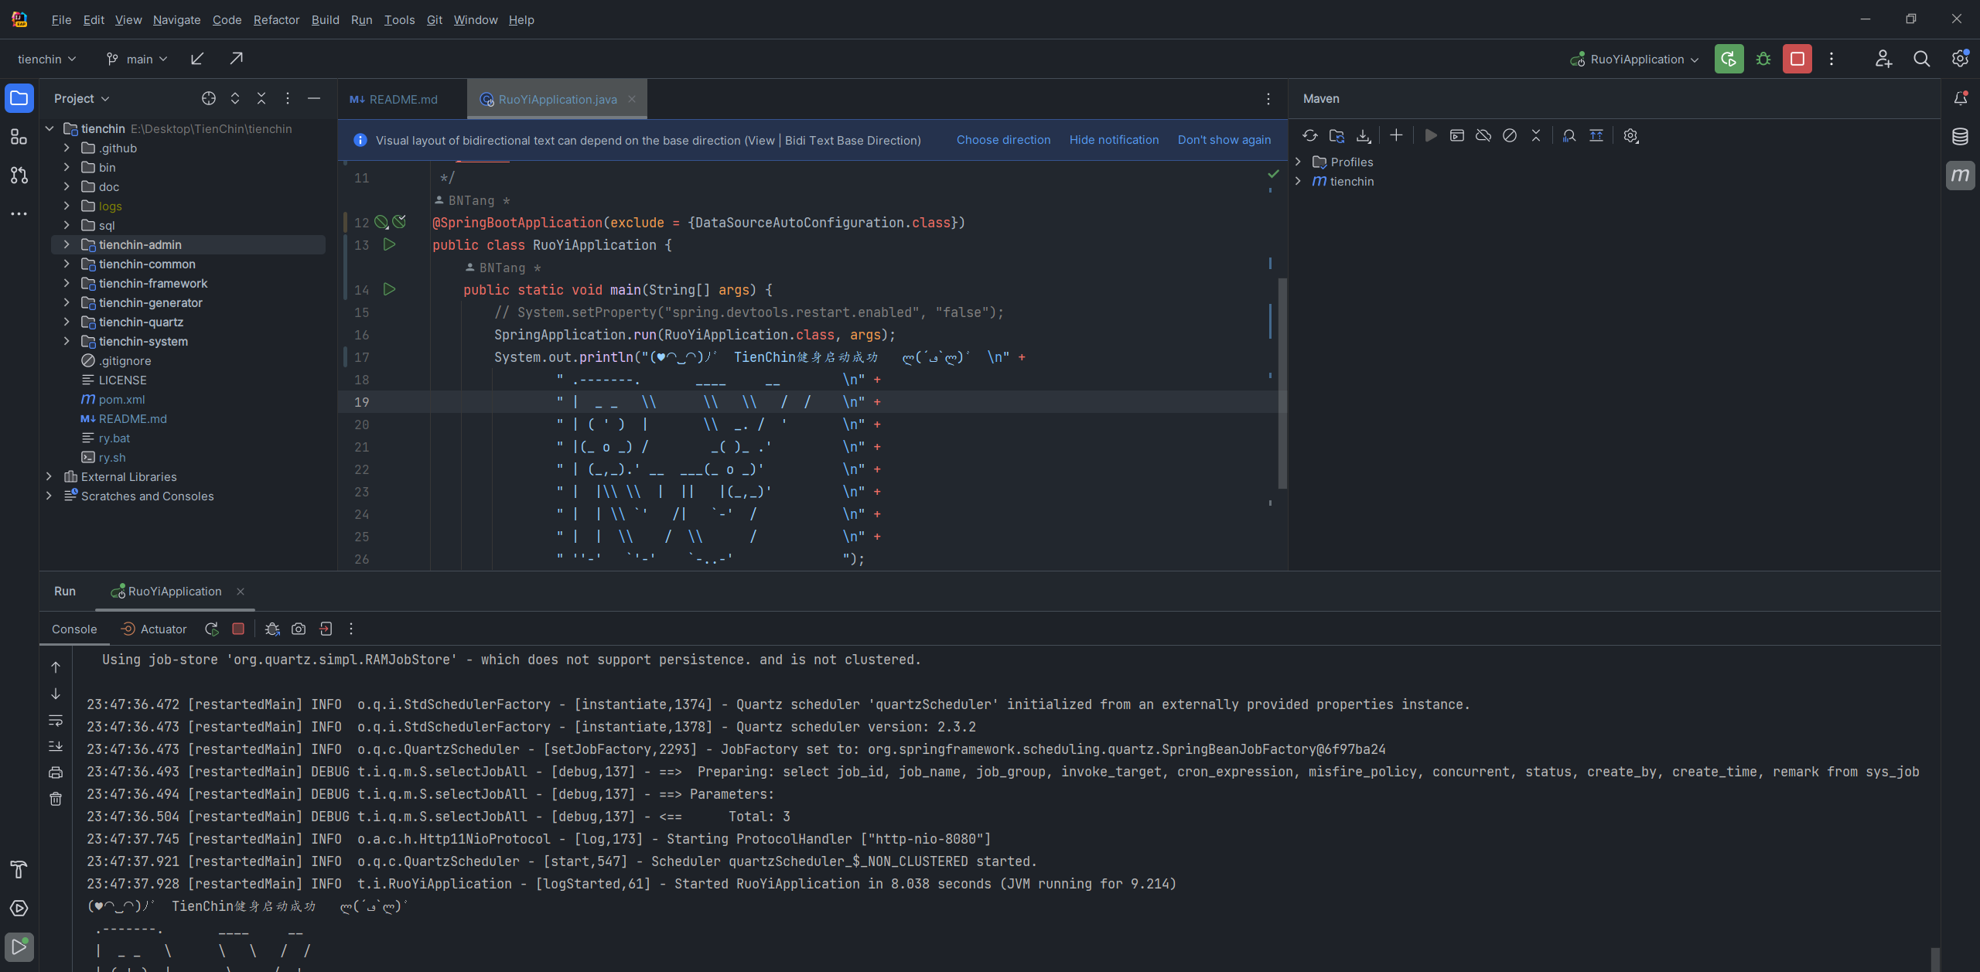The height and width of the screenshot is (972, 1980).
Task: Reload all Maven projects
Action: (x=1309, y=135)
